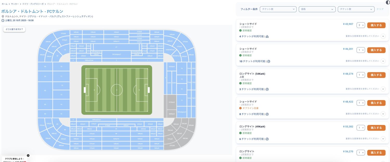Click the orange info icon for オフライン在庫
This screenshot has width=390, height=162.
tap(240, 108)
